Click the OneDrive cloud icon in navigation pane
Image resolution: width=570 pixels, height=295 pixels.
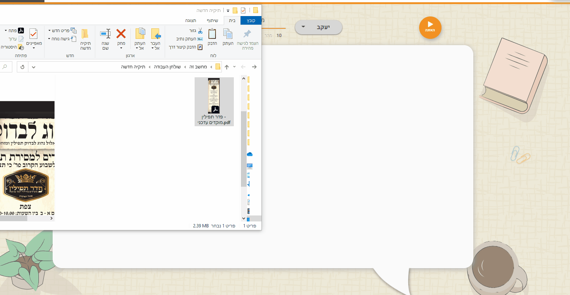[250, 154]
